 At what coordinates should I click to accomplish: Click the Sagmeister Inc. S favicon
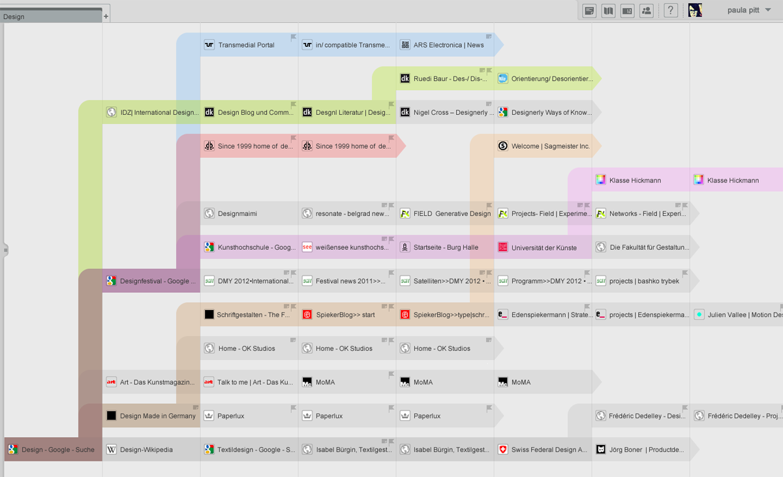pyautogui.click(x=502, y=146)
